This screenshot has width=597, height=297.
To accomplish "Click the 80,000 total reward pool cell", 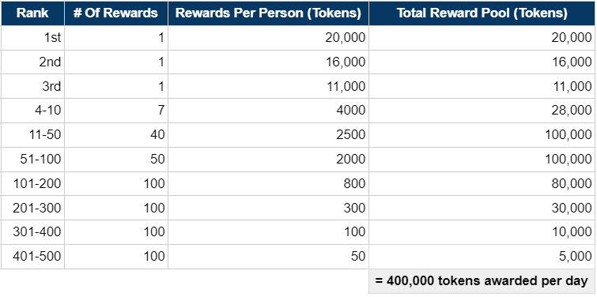I will coord(482,184).
